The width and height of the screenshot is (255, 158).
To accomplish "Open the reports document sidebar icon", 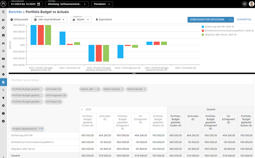I will point(3,82).
